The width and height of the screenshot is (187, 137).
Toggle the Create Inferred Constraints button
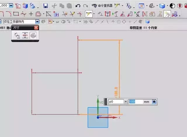(x=167, y=14)
